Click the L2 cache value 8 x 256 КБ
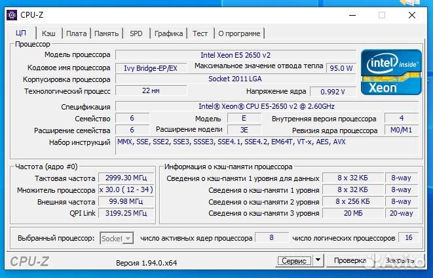This screenshot has height=278, width=433. pos(352,201)
